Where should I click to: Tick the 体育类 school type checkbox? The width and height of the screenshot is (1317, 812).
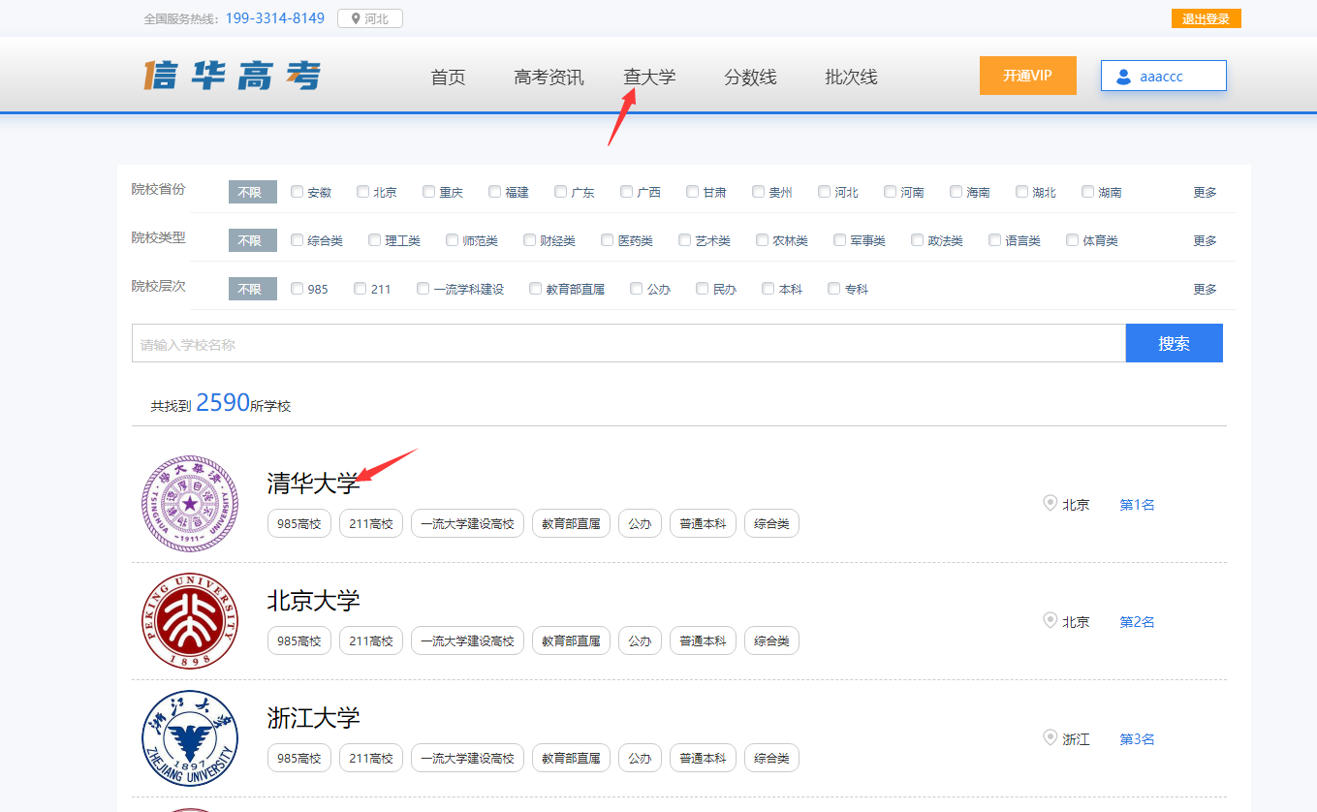[1073, 240]
